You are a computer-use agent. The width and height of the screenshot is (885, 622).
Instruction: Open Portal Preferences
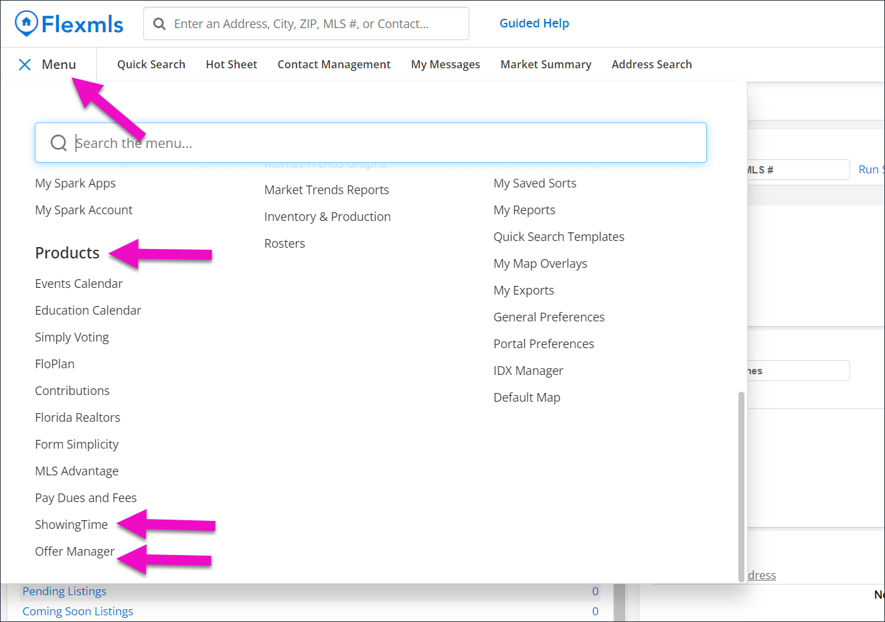(x=544, y=344)
